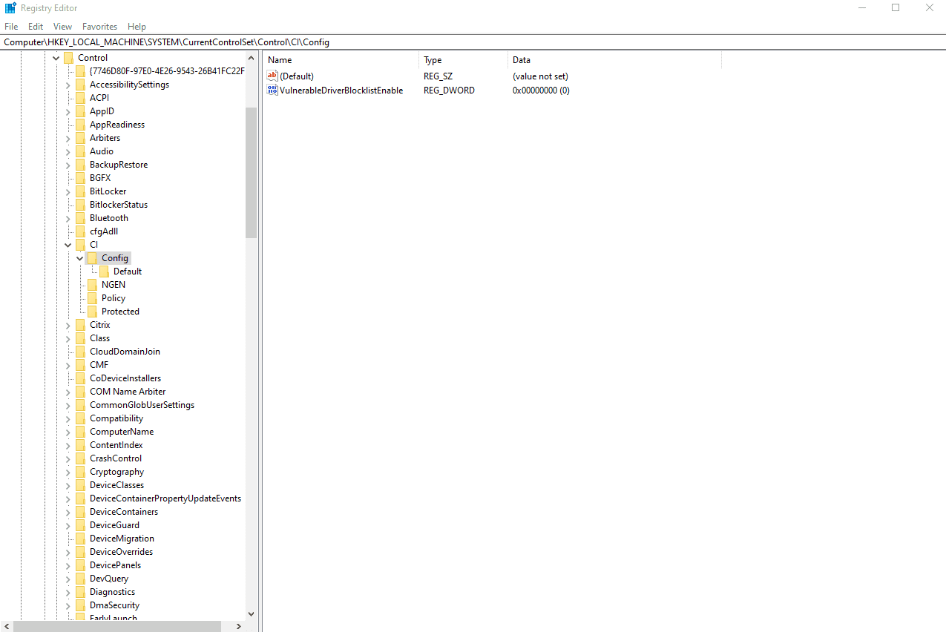
Task: Click the REG_DWORD type cell
Action: tap(449, 90)
